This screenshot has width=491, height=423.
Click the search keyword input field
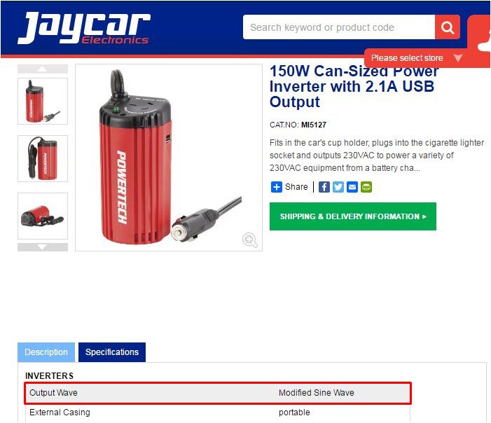point(339,27)
